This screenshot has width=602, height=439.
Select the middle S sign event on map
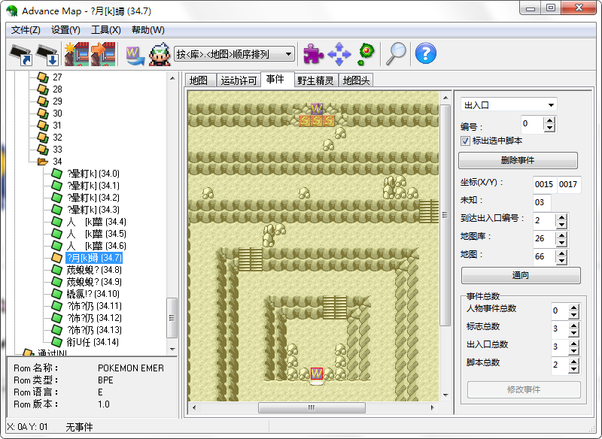316,121
